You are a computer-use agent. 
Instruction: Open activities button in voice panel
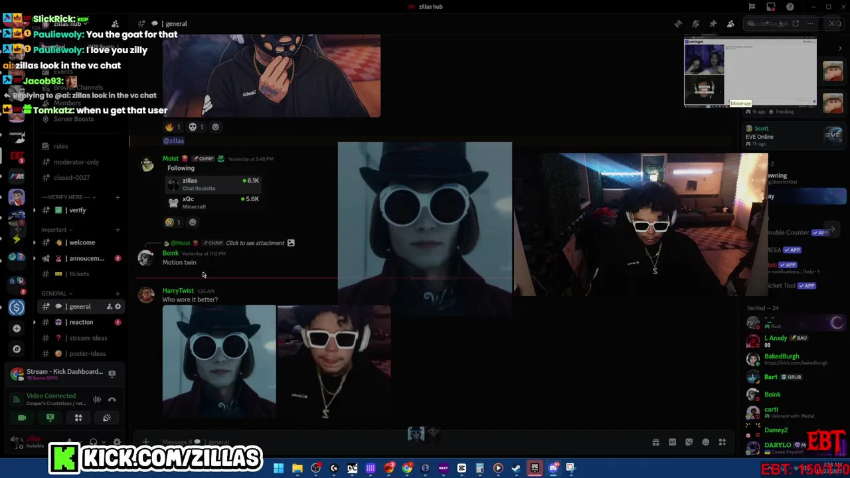point(78,418)
